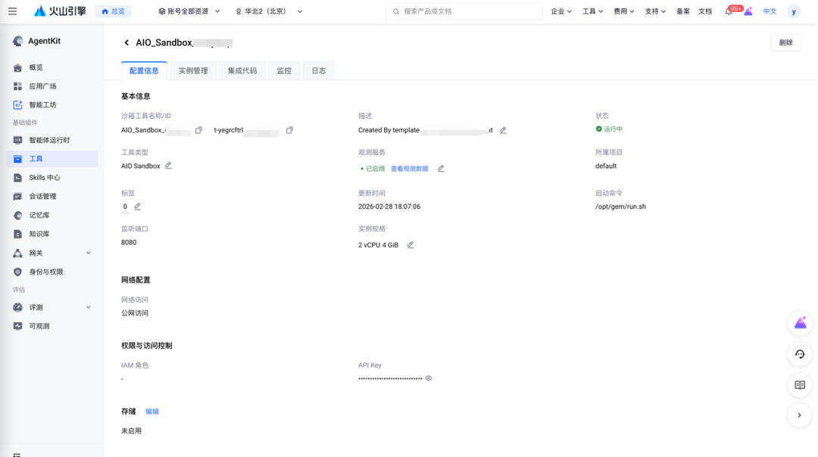Select 工具 in the sidebar
Viewport: 818px width, 457px height.
[52, 159]
